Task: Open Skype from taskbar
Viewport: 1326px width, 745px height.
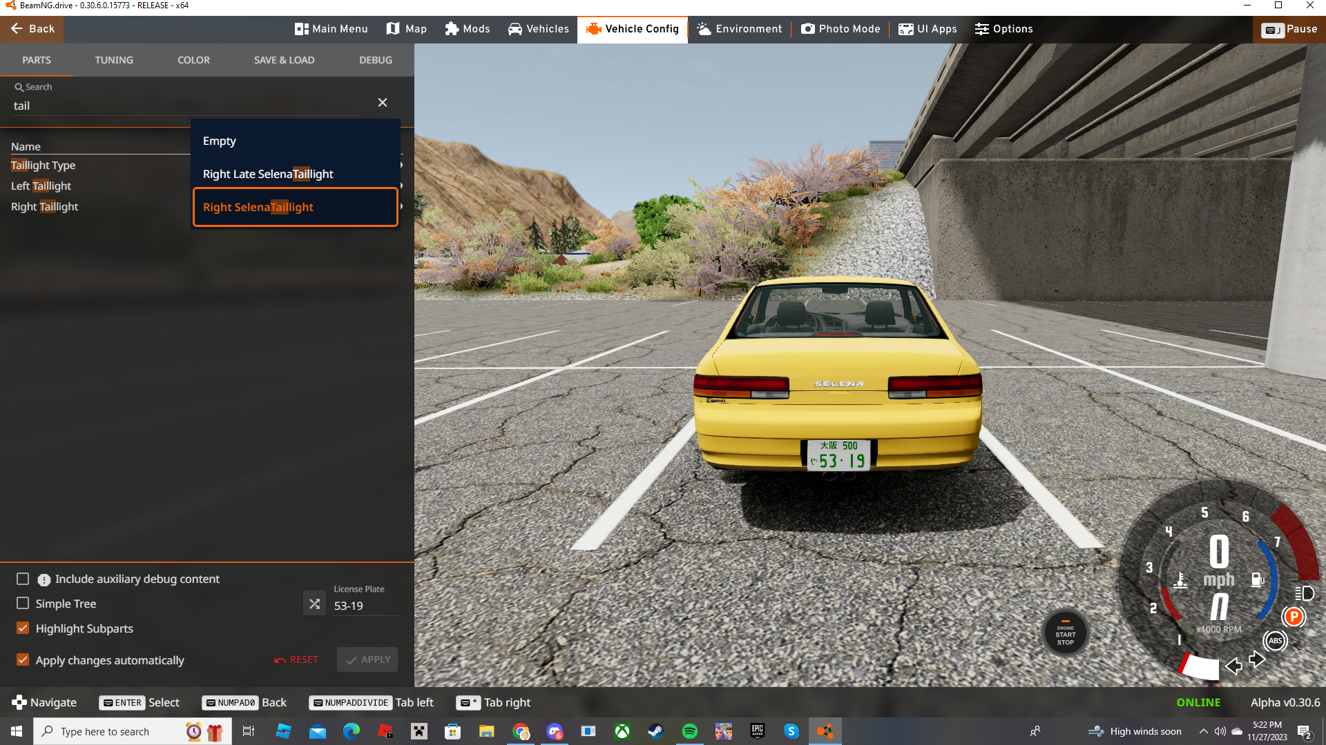Action: pos(791,731)
